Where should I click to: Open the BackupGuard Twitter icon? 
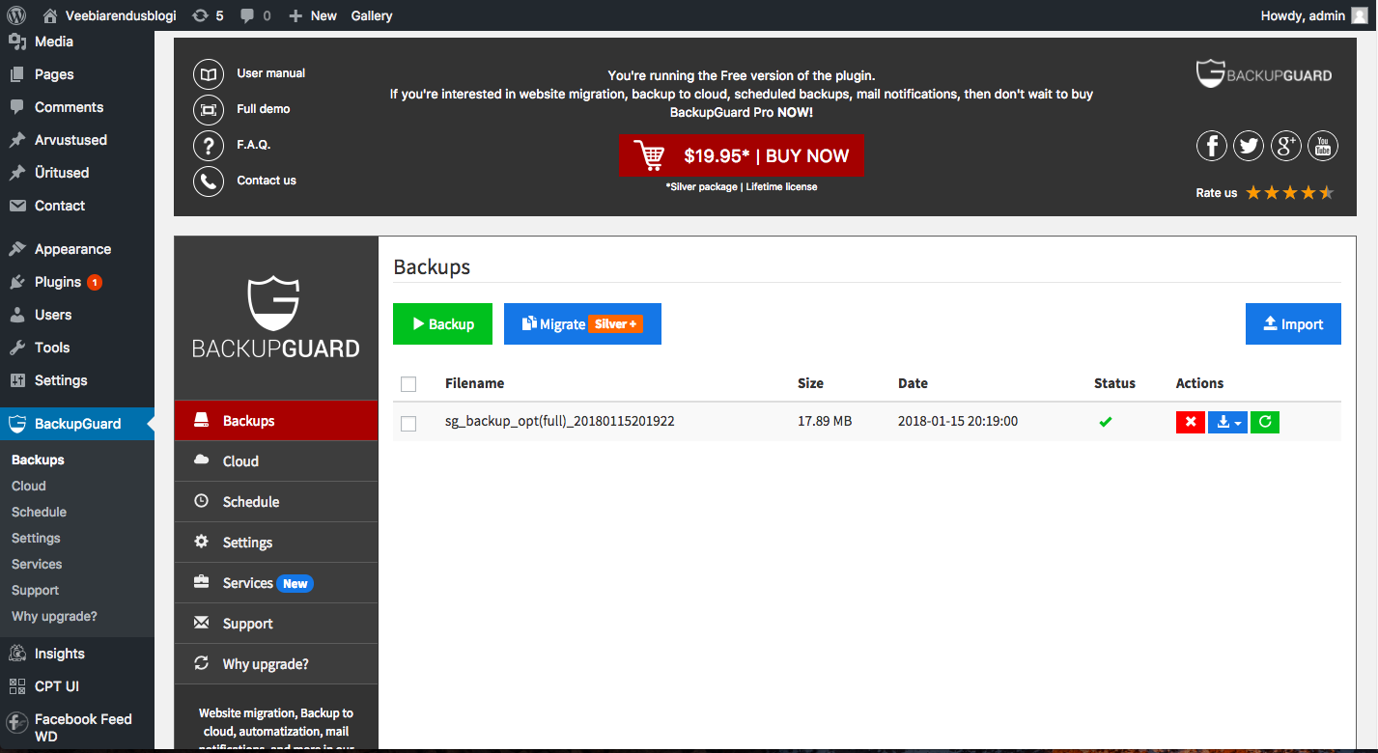coord(1250,146)
